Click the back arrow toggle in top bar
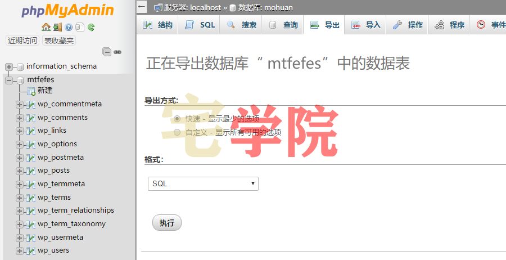The width and height of the screenshot is (506, 260). [141, 6]
